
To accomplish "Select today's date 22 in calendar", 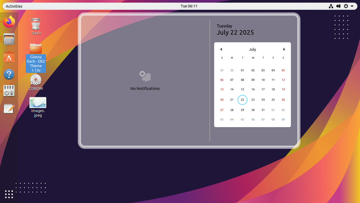I will pos(242,100).
